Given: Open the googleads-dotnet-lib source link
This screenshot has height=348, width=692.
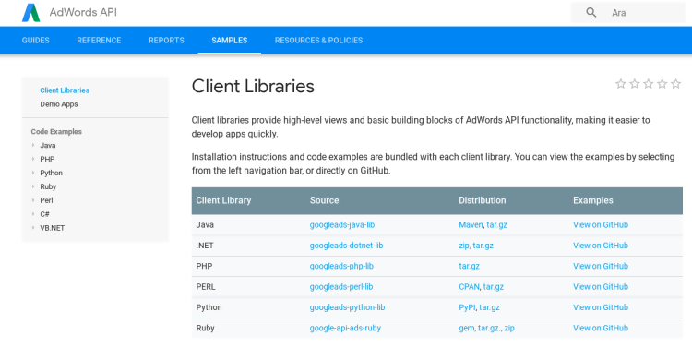Looking at the screenshot, I should pyautogui.click(x=346, y=246).
